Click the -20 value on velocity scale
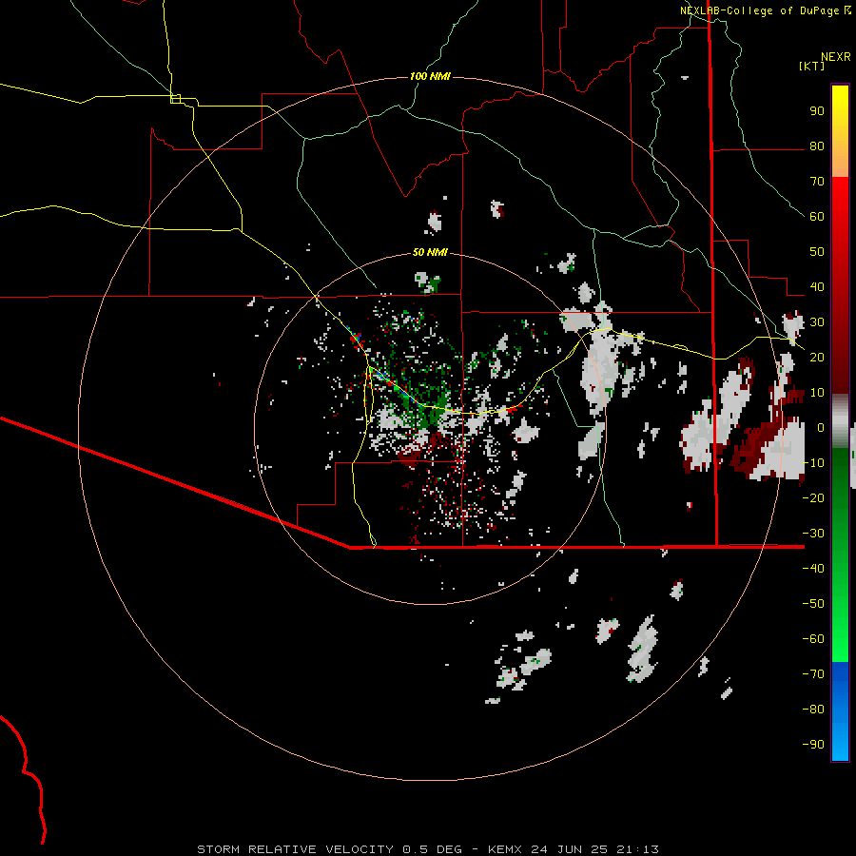856x856 pixels. pyautogui.click(x=813, y=497)
